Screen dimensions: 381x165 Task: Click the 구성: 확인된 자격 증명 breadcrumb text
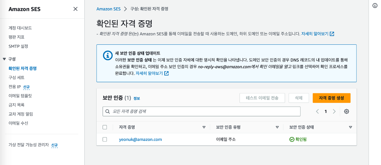(149, 9)
